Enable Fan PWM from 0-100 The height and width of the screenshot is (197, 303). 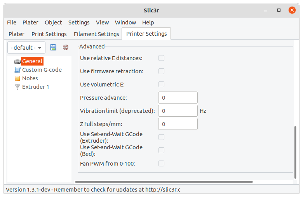[161, 163]
